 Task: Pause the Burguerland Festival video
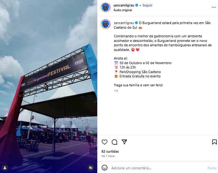point(48,86)
